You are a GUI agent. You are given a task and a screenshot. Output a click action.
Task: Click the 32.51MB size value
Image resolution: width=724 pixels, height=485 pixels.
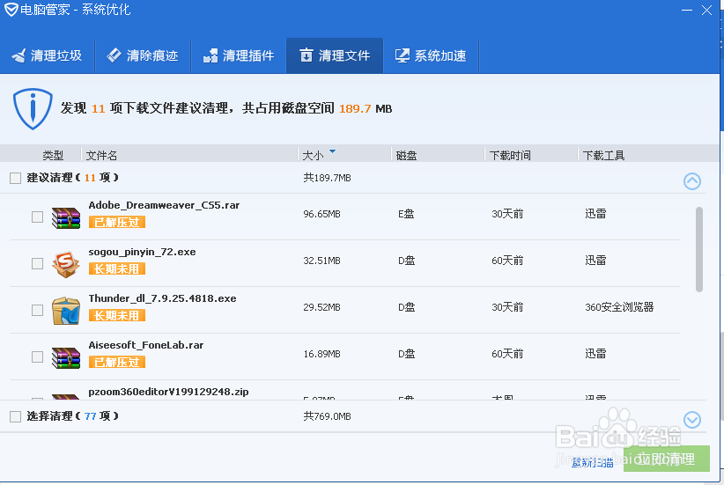tap(321, 261)
